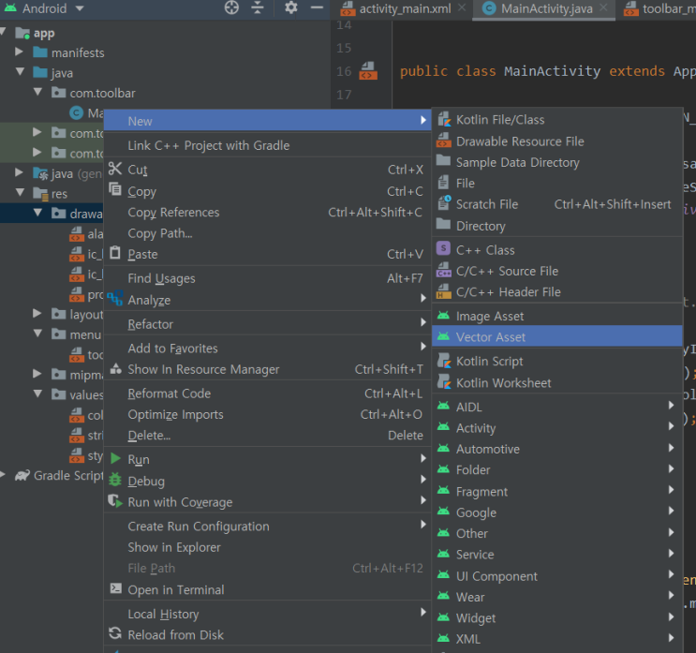Open Create Run Configuration submenu
696x653 pixels.
point(267,526)
